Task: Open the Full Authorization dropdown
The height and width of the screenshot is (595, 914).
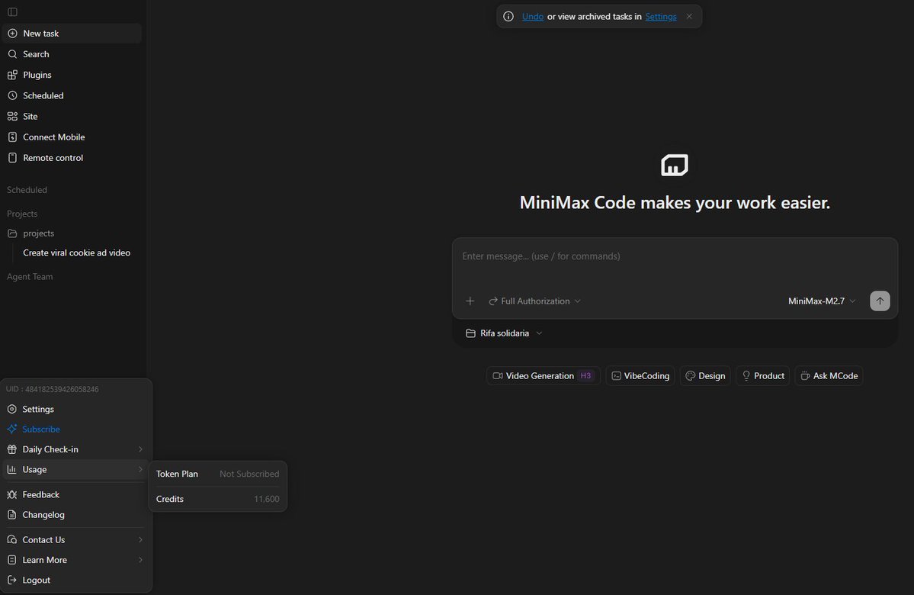Action: 534,301
